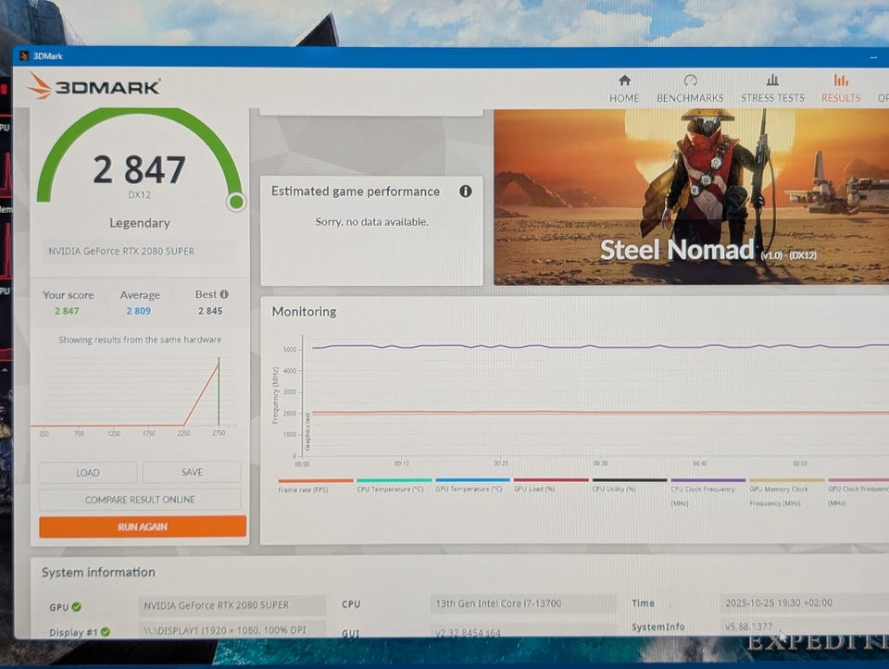
Task: Click the System information heading
Action: coord(98,572)
